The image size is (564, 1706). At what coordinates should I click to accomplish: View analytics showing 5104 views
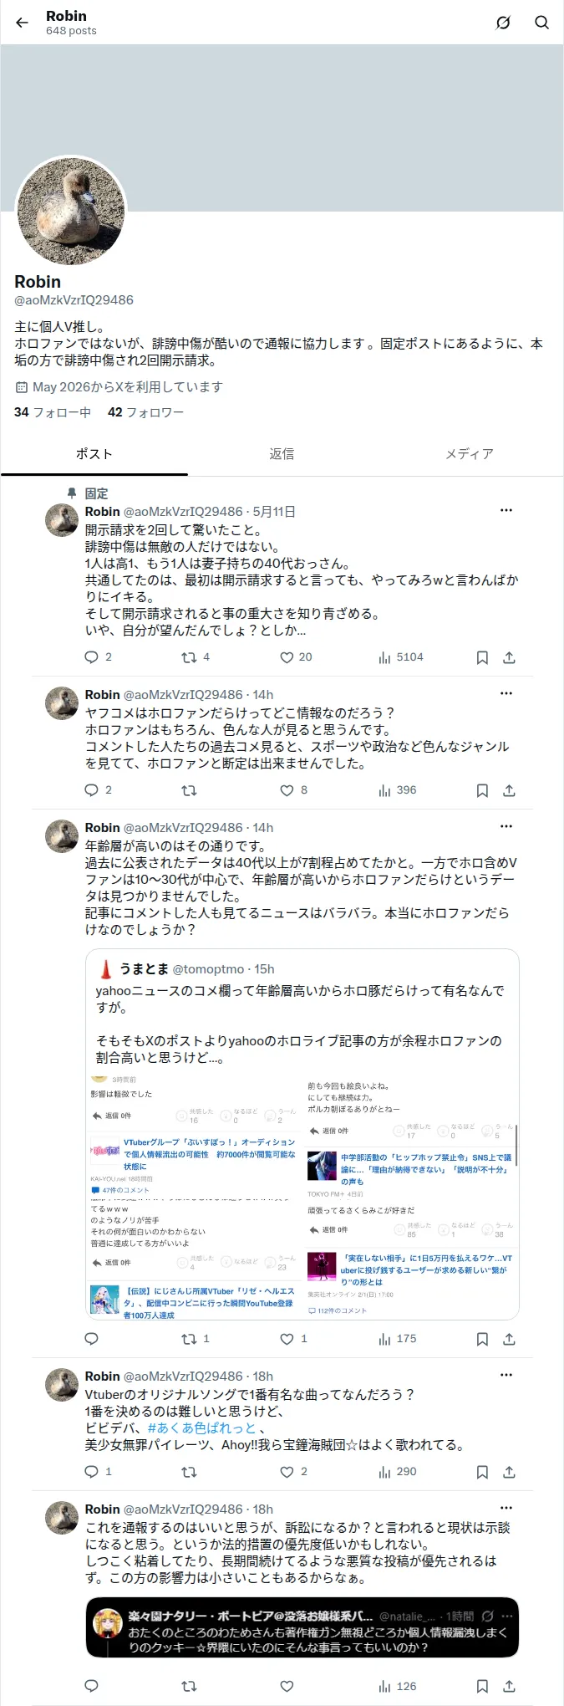click(401, 657)
